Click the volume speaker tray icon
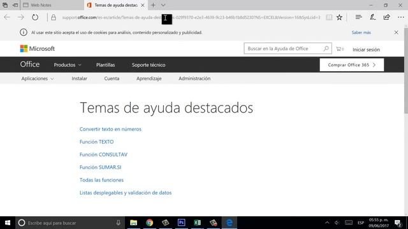The image size is (408, 229). coord(337,223)
